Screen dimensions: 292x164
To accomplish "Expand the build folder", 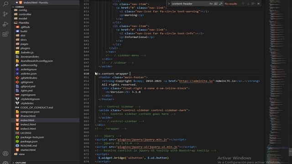I will click(24, 31).
